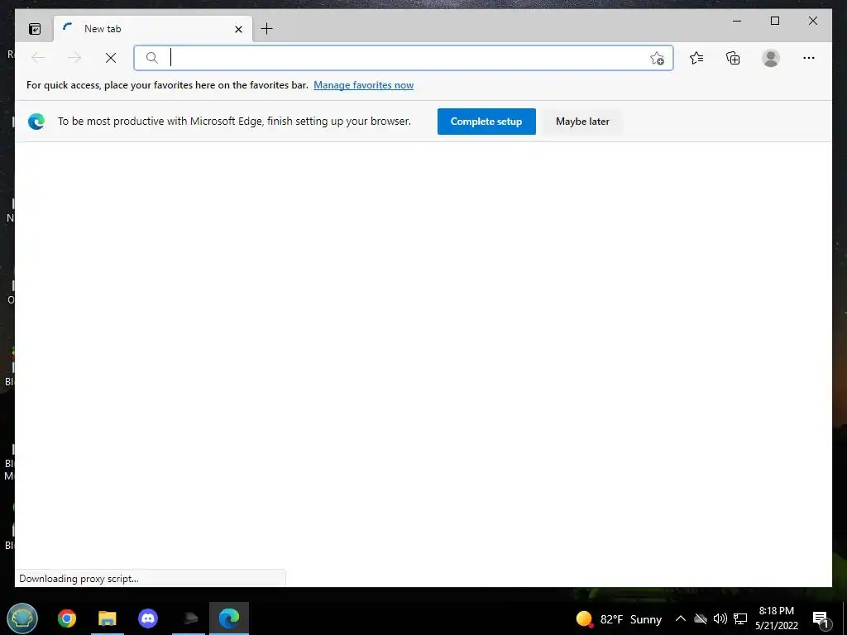Open the profile avatar menu
847x635 pixels.
tap(771, 58)
